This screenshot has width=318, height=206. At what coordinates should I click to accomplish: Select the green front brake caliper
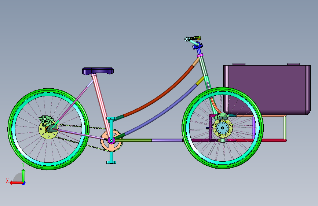[x=222, y=117]
